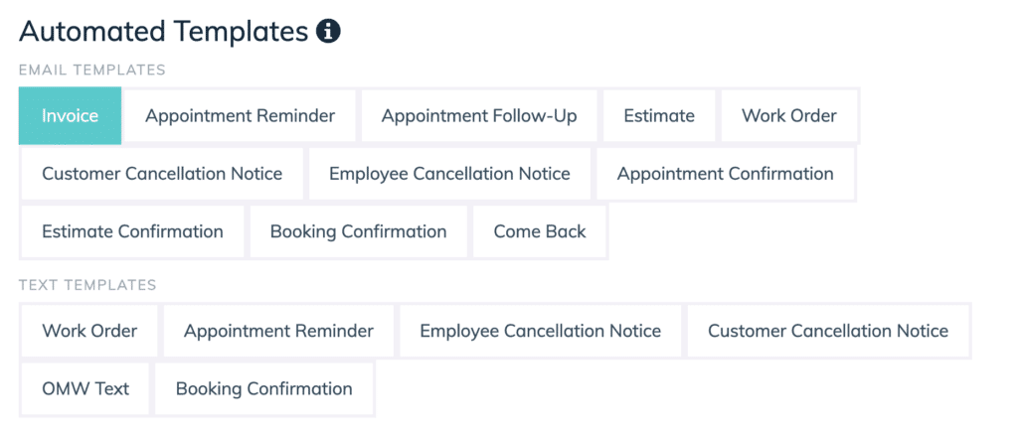The width and height of the screenshot is (1018, 439).
Task: Choose Employee Cancellation Notice text template
Action: (540, 331)
